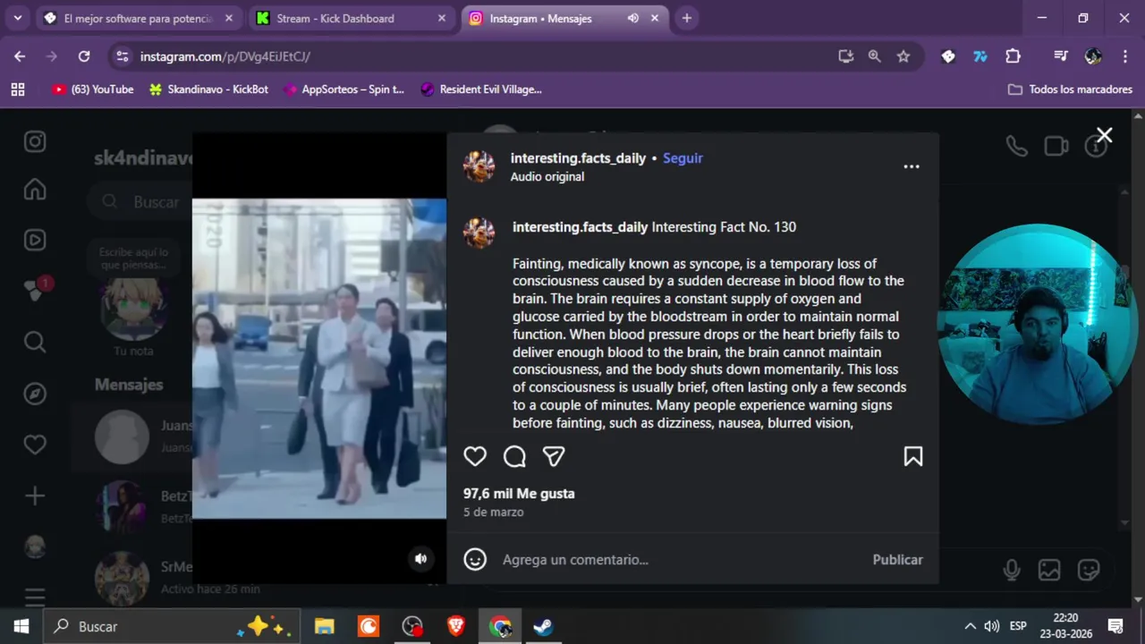The width and height of the screenshot is (1145, 644).
Task: Open the post's three-dot options menu
Action: click(x=912, y=166)
